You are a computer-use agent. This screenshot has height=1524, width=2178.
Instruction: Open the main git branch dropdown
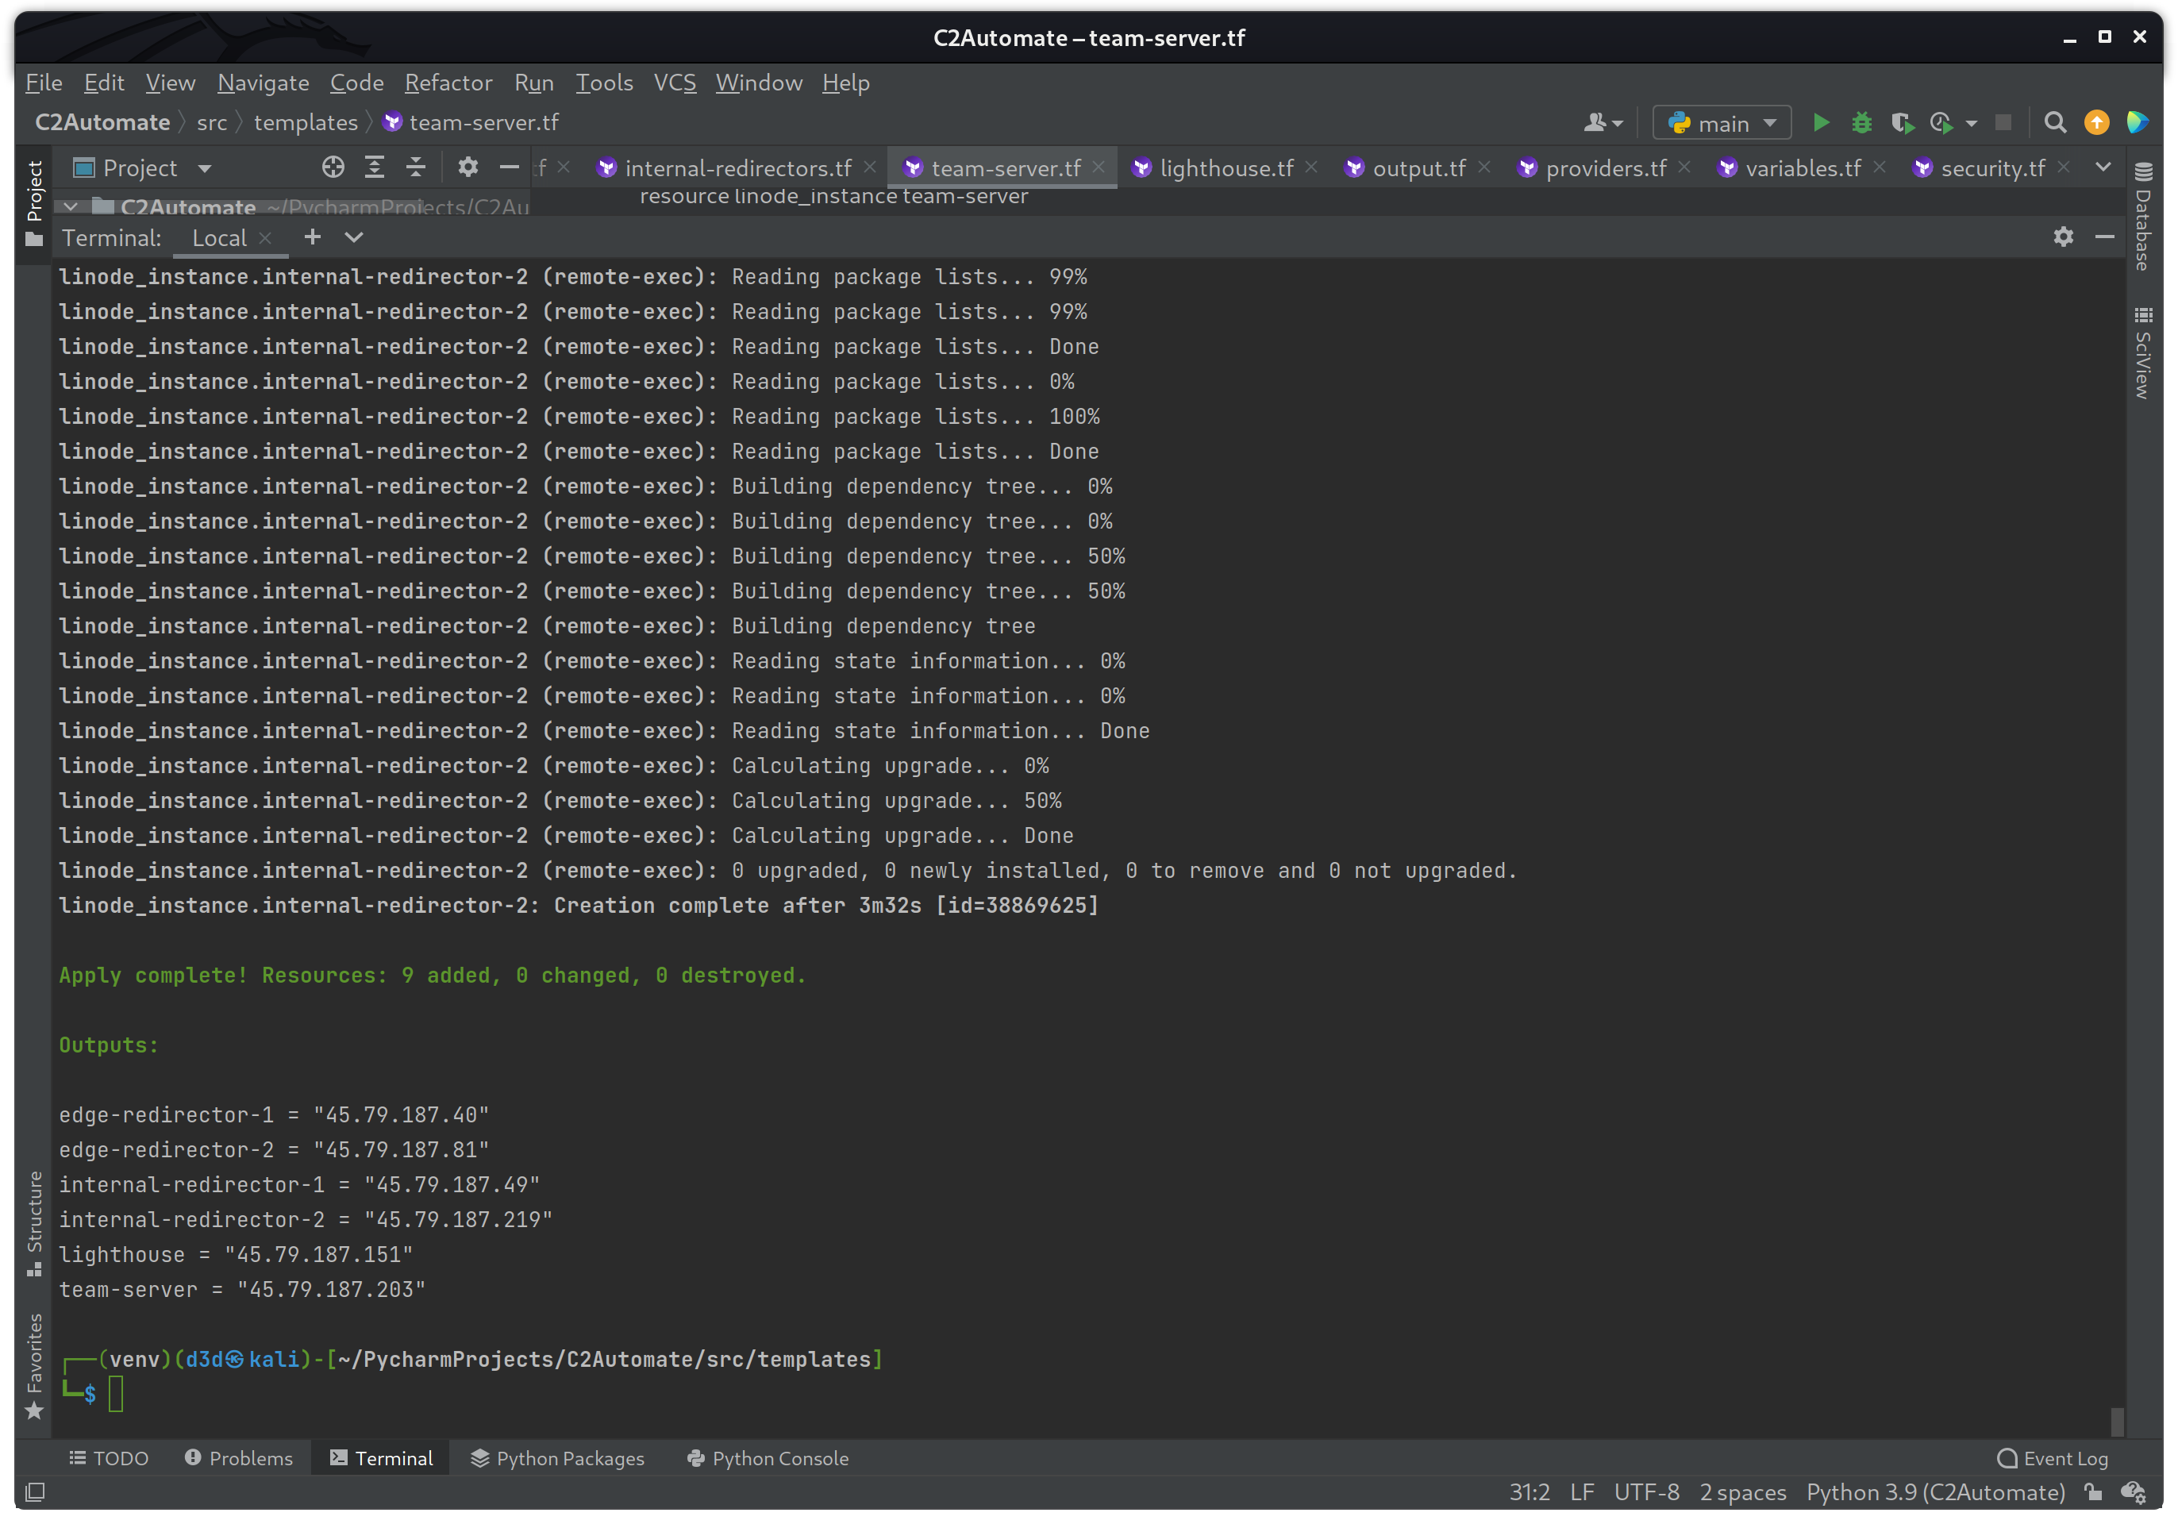pyautogui.click(x=1722, y=122)
